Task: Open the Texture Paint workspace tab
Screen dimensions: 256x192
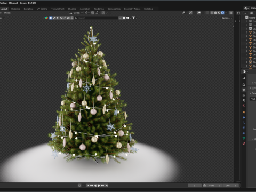Action: click(58, 9)
